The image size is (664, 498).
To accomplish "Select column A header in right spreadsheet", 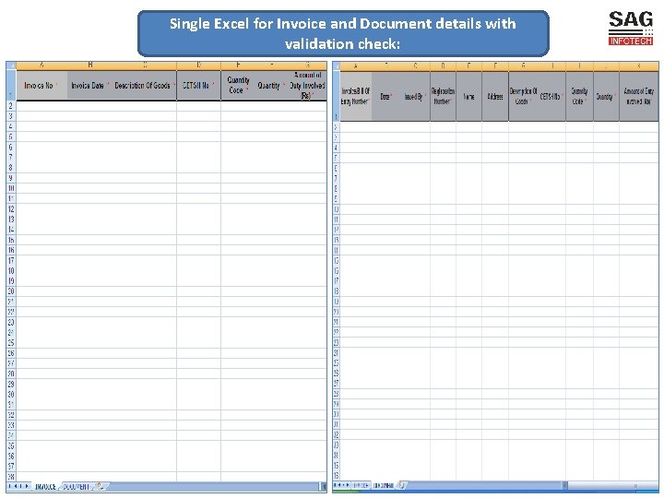I will (x=356, y=66).
